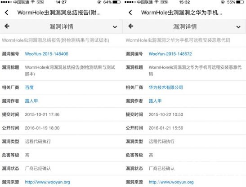Click the left arrow beside left 漏洞详情
Image resolution: width=246 pixels, height=187 pixels.
[x=7, y=26]
